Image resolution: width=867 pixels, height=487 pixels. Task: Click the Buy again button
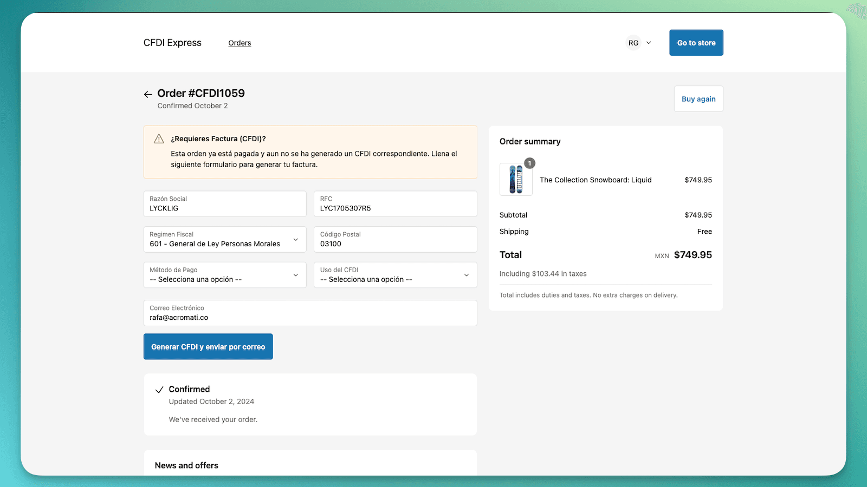coord(698,99)
